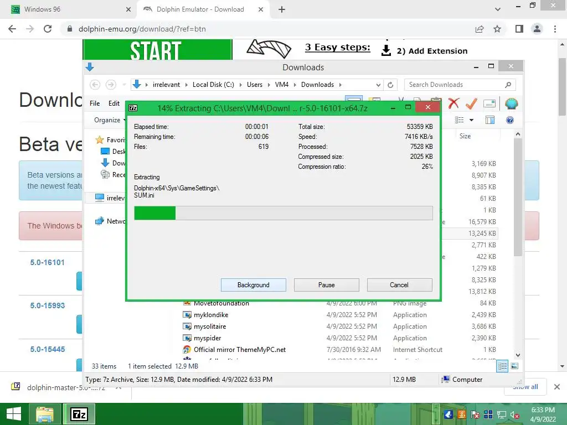Image resolution: width=567 pixels, height=425 pixels.
Task: Open Chrome profile icon
Action: pyautogui.click(x=537, y=29)
